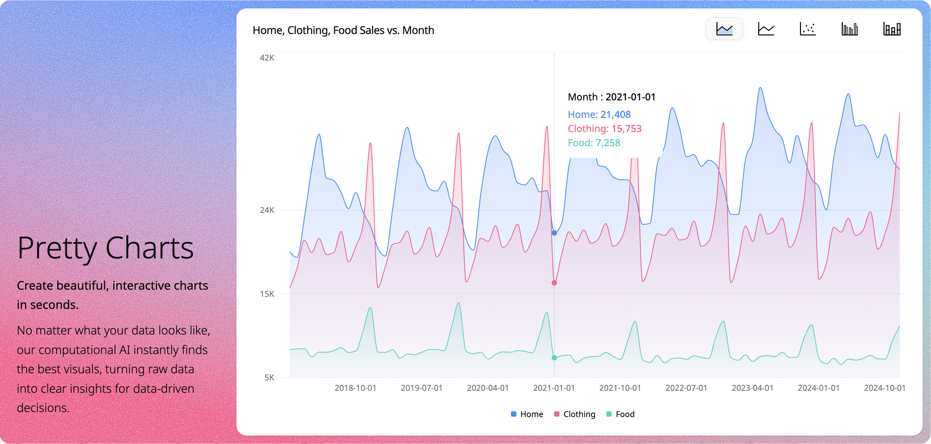Toggle the Clothing series in legend

pos(579,414)
